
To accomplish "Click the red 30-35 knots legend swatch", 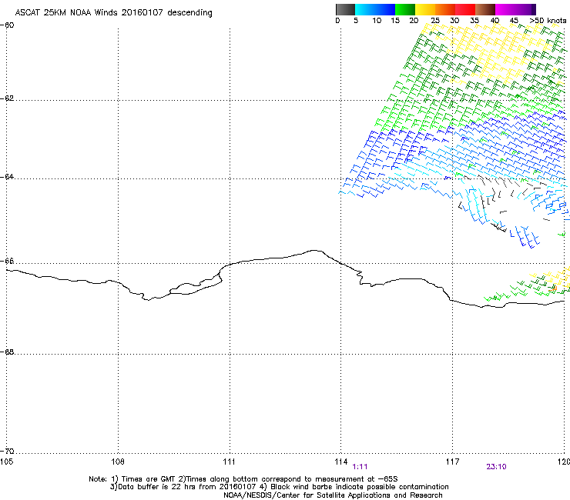I will click(465, 9).
